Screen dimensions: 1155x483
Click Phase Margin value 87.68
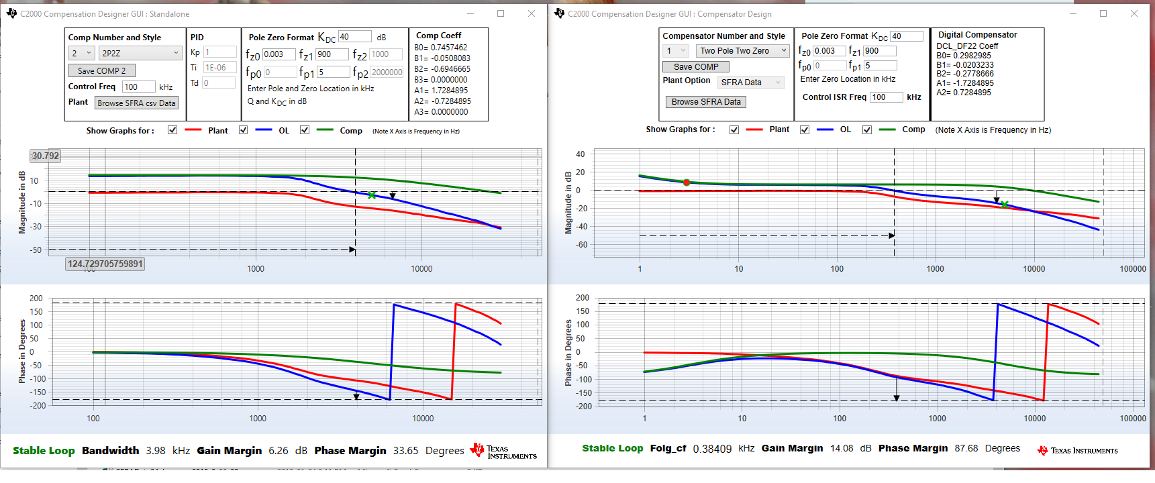[x=966, y=448]
